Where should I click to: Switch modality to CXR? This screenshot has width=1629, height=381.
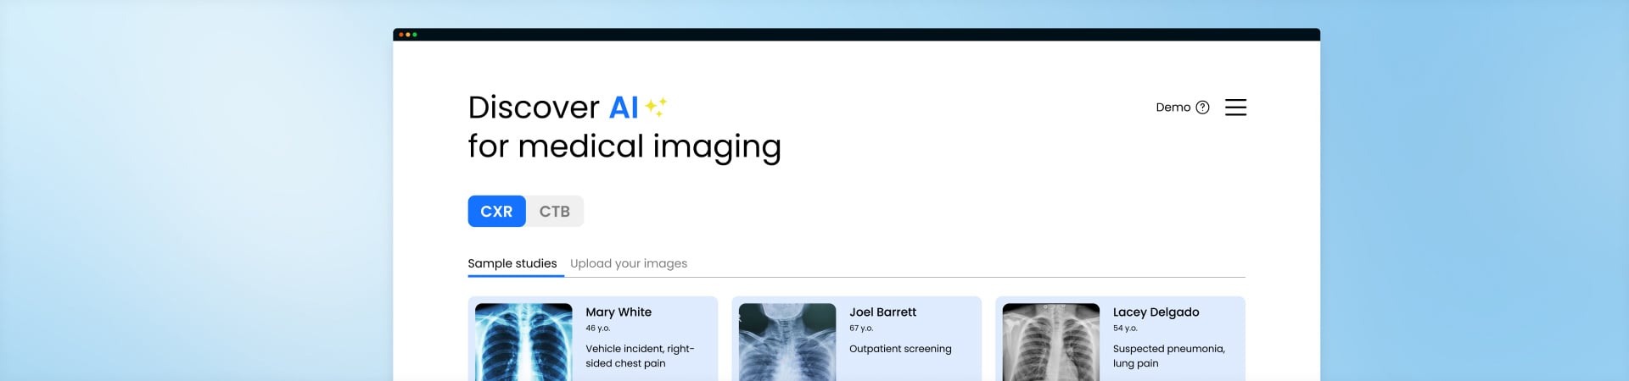click(x=496, y=212)
